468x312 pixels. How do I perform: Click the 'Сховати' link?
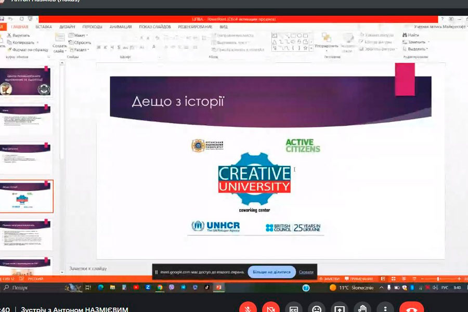pos(306,272)
